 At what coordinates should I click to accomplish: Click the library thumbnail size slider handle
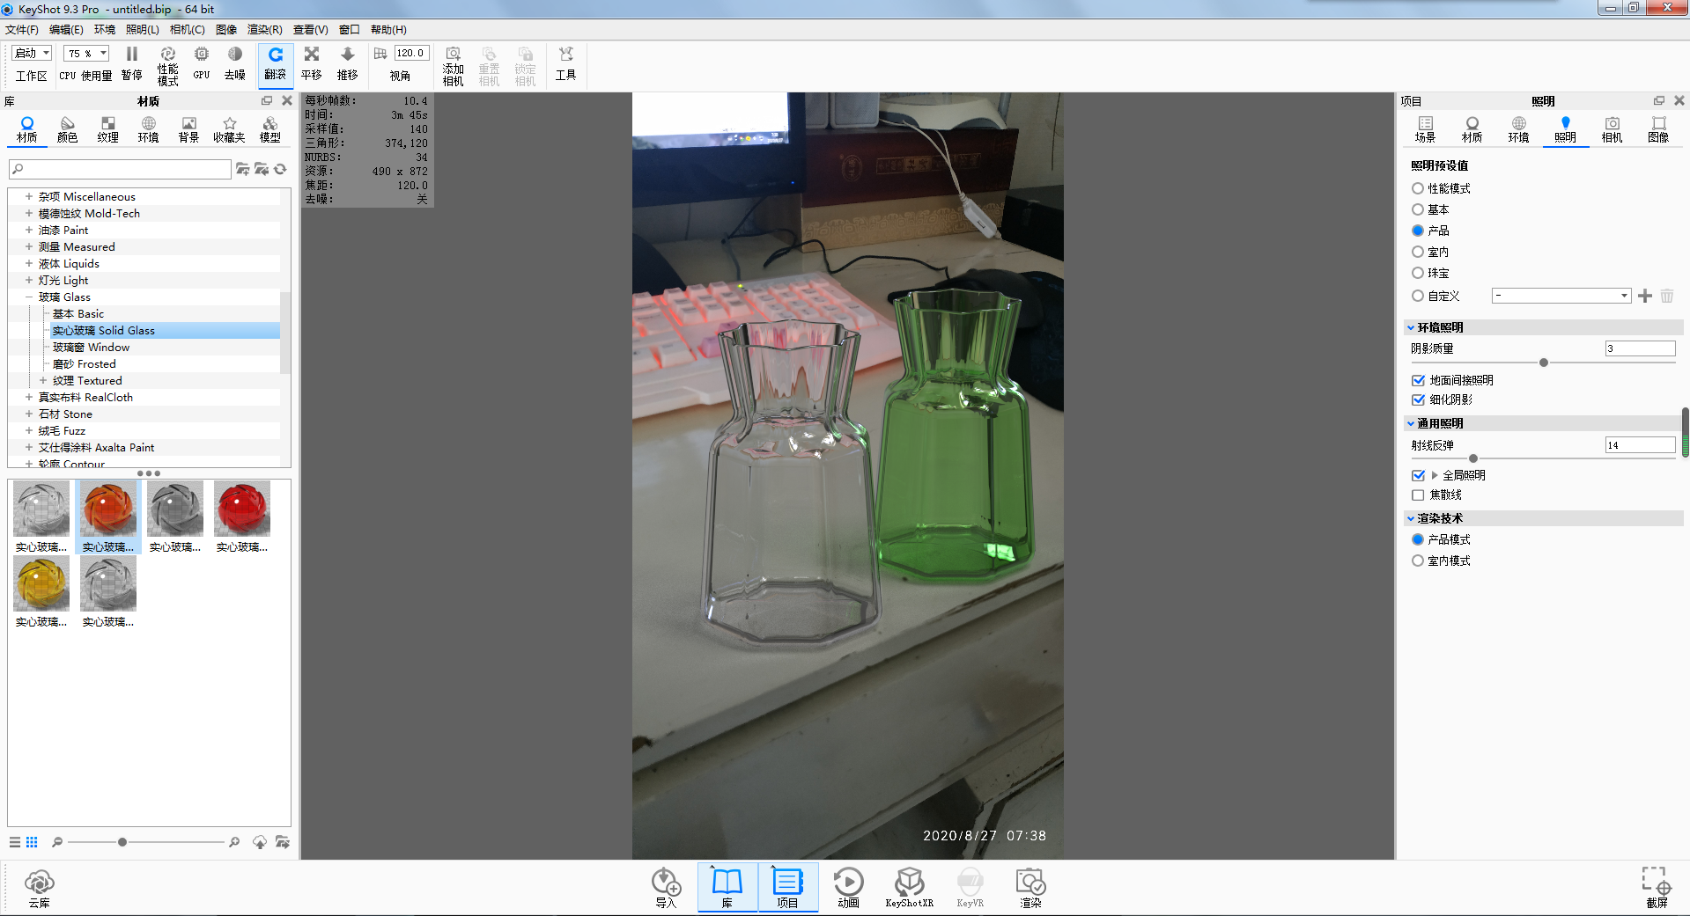(122, 842)
